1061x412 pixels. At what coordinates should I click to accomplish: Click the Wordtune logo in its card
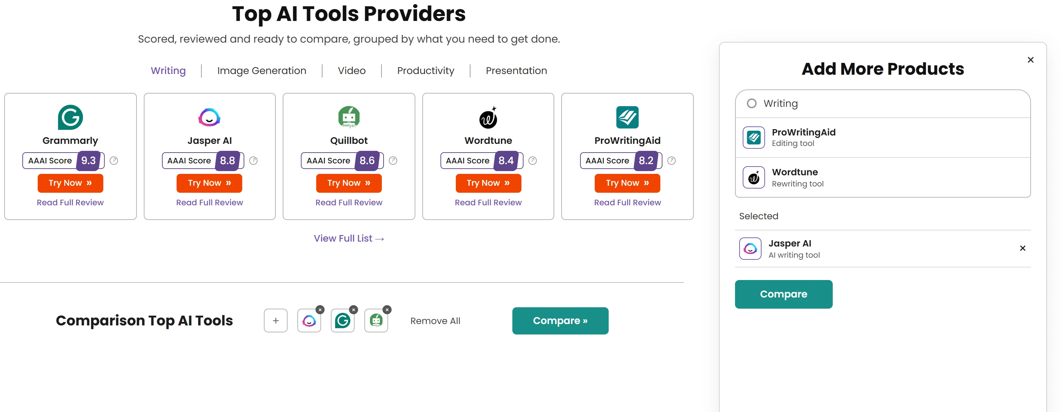click(x=488, y=117)
